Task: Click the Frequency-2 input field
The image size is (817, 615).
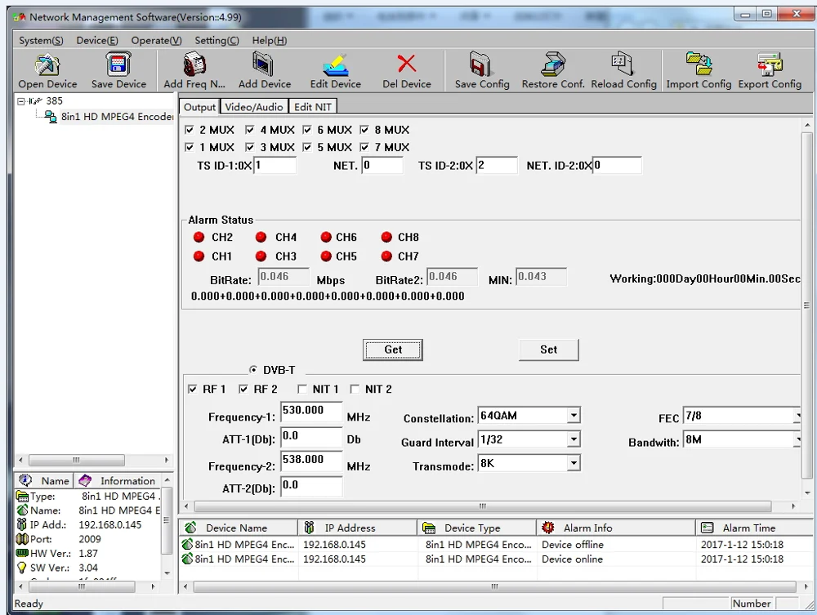Action: pos(311,461)
